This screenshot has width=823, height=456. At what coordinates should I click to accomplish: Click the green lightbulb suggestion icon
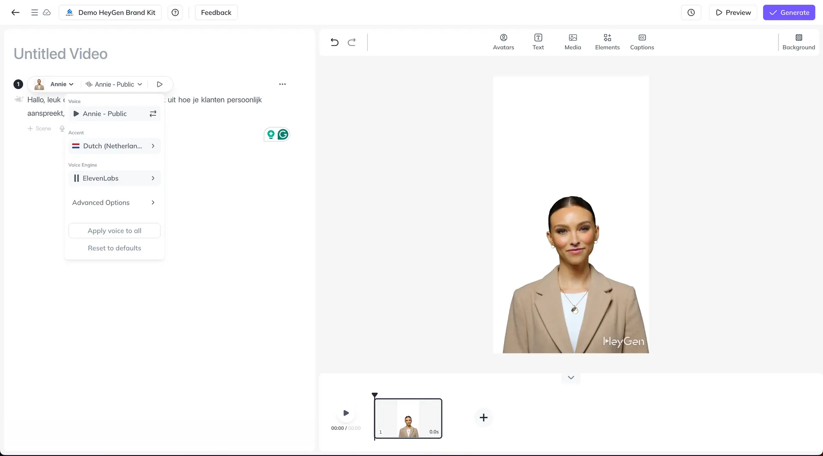click(x=271, y=135)
